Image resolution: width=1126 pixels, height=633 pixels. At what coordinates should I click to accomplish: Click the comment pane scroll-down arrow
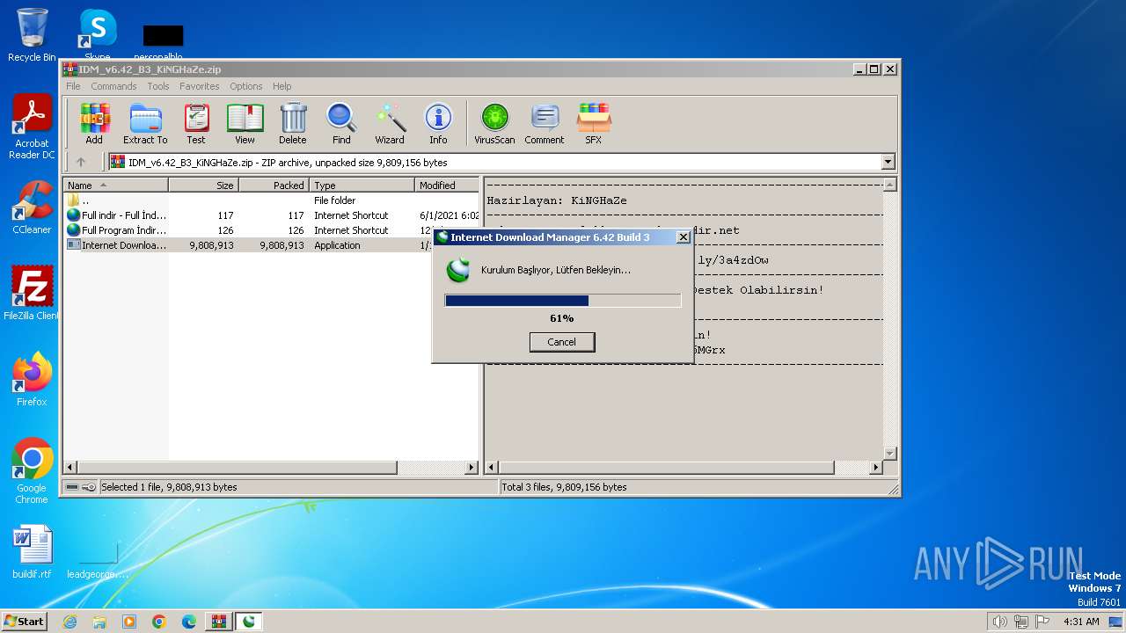pyautogui.click(x=889, y=453)
